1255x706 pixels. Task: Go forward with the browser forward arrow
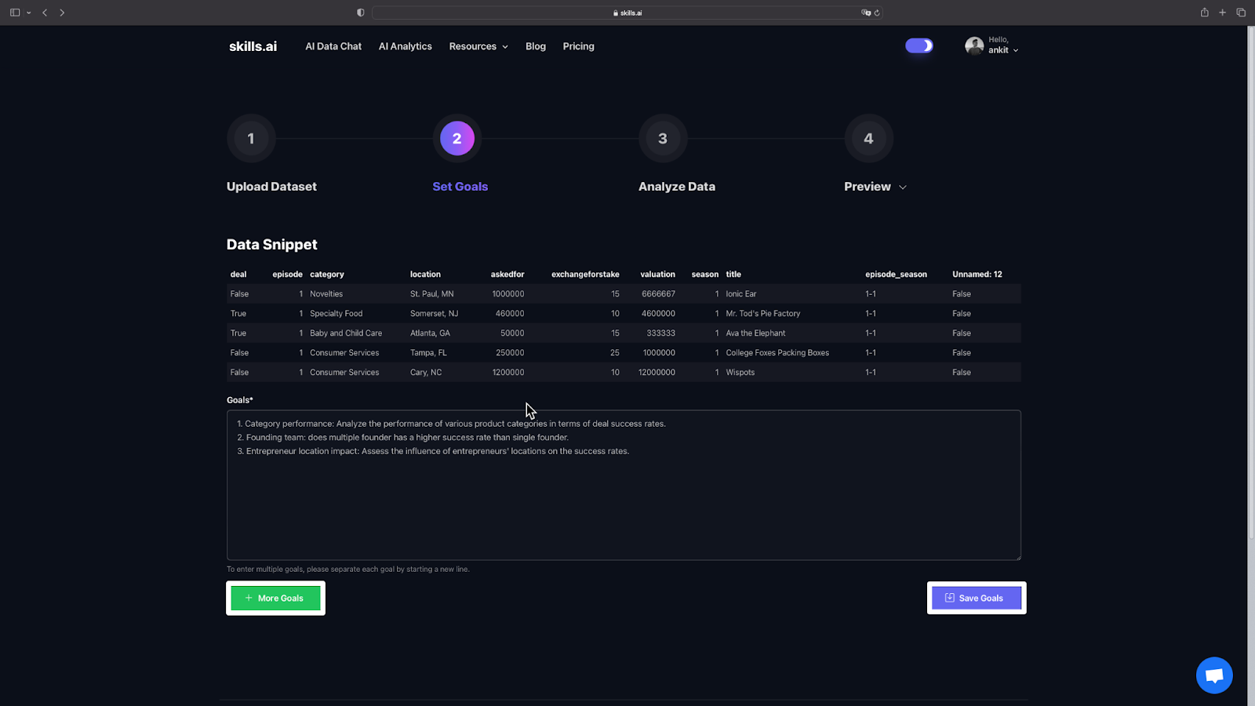[62, 13]
